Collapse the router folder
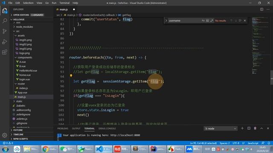The image size is (273, 153). tap(21, 84)
